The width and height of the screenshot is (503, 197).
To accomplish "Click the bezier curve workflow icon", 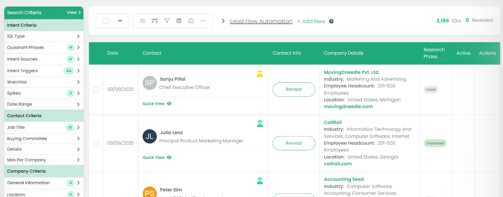I will click(x=155, y=21).
